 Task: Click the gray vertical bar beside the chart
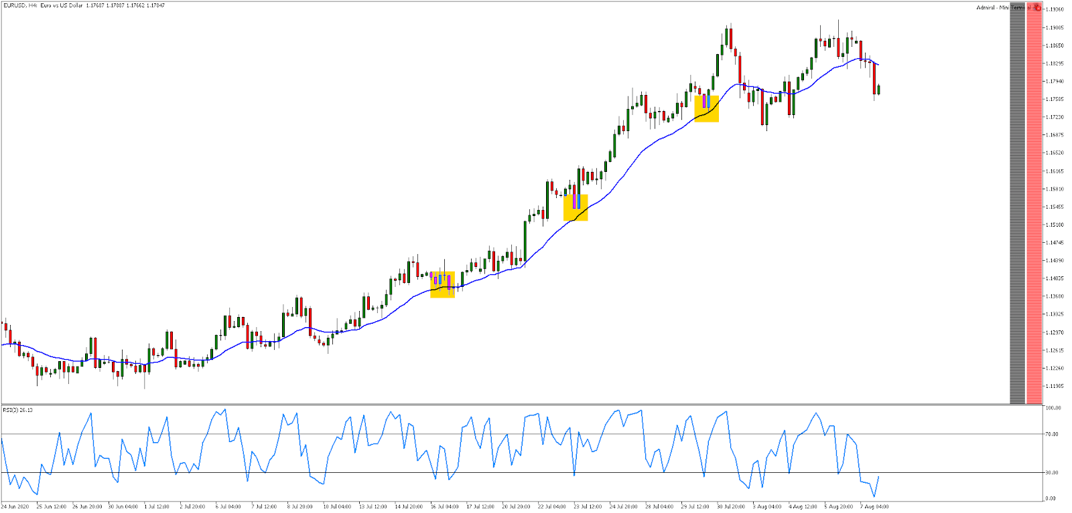(1017, 203)
